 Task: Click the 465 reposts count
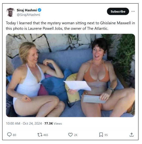coord(46,135)
